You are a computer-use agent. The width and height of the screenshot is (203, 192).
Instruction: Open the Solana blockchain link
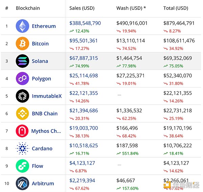40,61
